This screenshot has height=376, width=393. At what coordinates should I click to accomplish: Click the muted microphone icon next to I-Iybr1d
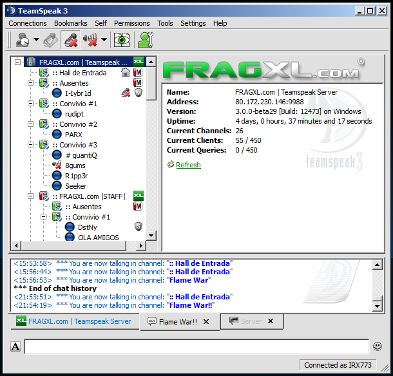click(126, 93)
